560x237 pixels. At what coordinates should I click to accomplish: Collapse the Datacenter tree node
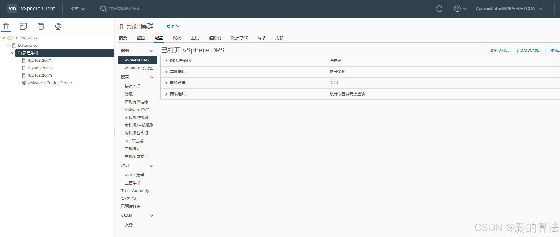click(x=8, y=46)
